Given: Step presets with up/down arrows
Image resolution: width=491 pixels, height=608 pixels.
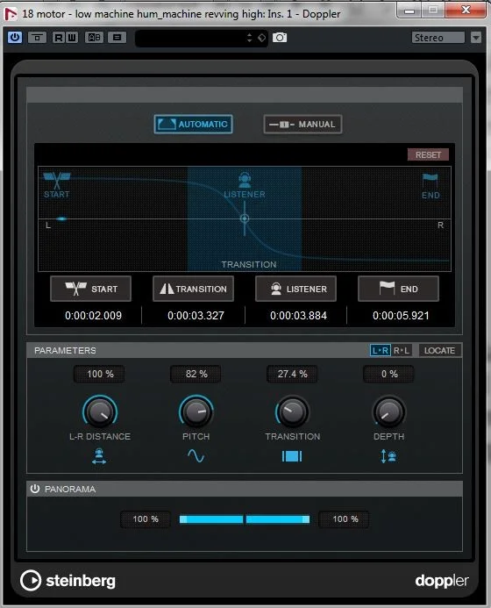Looking at the screenshot, I should [249, 38].
